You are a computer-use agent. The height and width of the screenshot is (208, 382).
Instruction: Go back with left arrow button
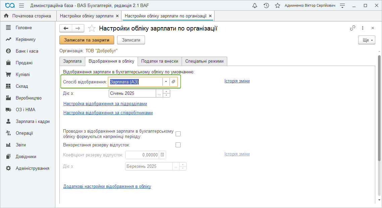tap(66, 28)
